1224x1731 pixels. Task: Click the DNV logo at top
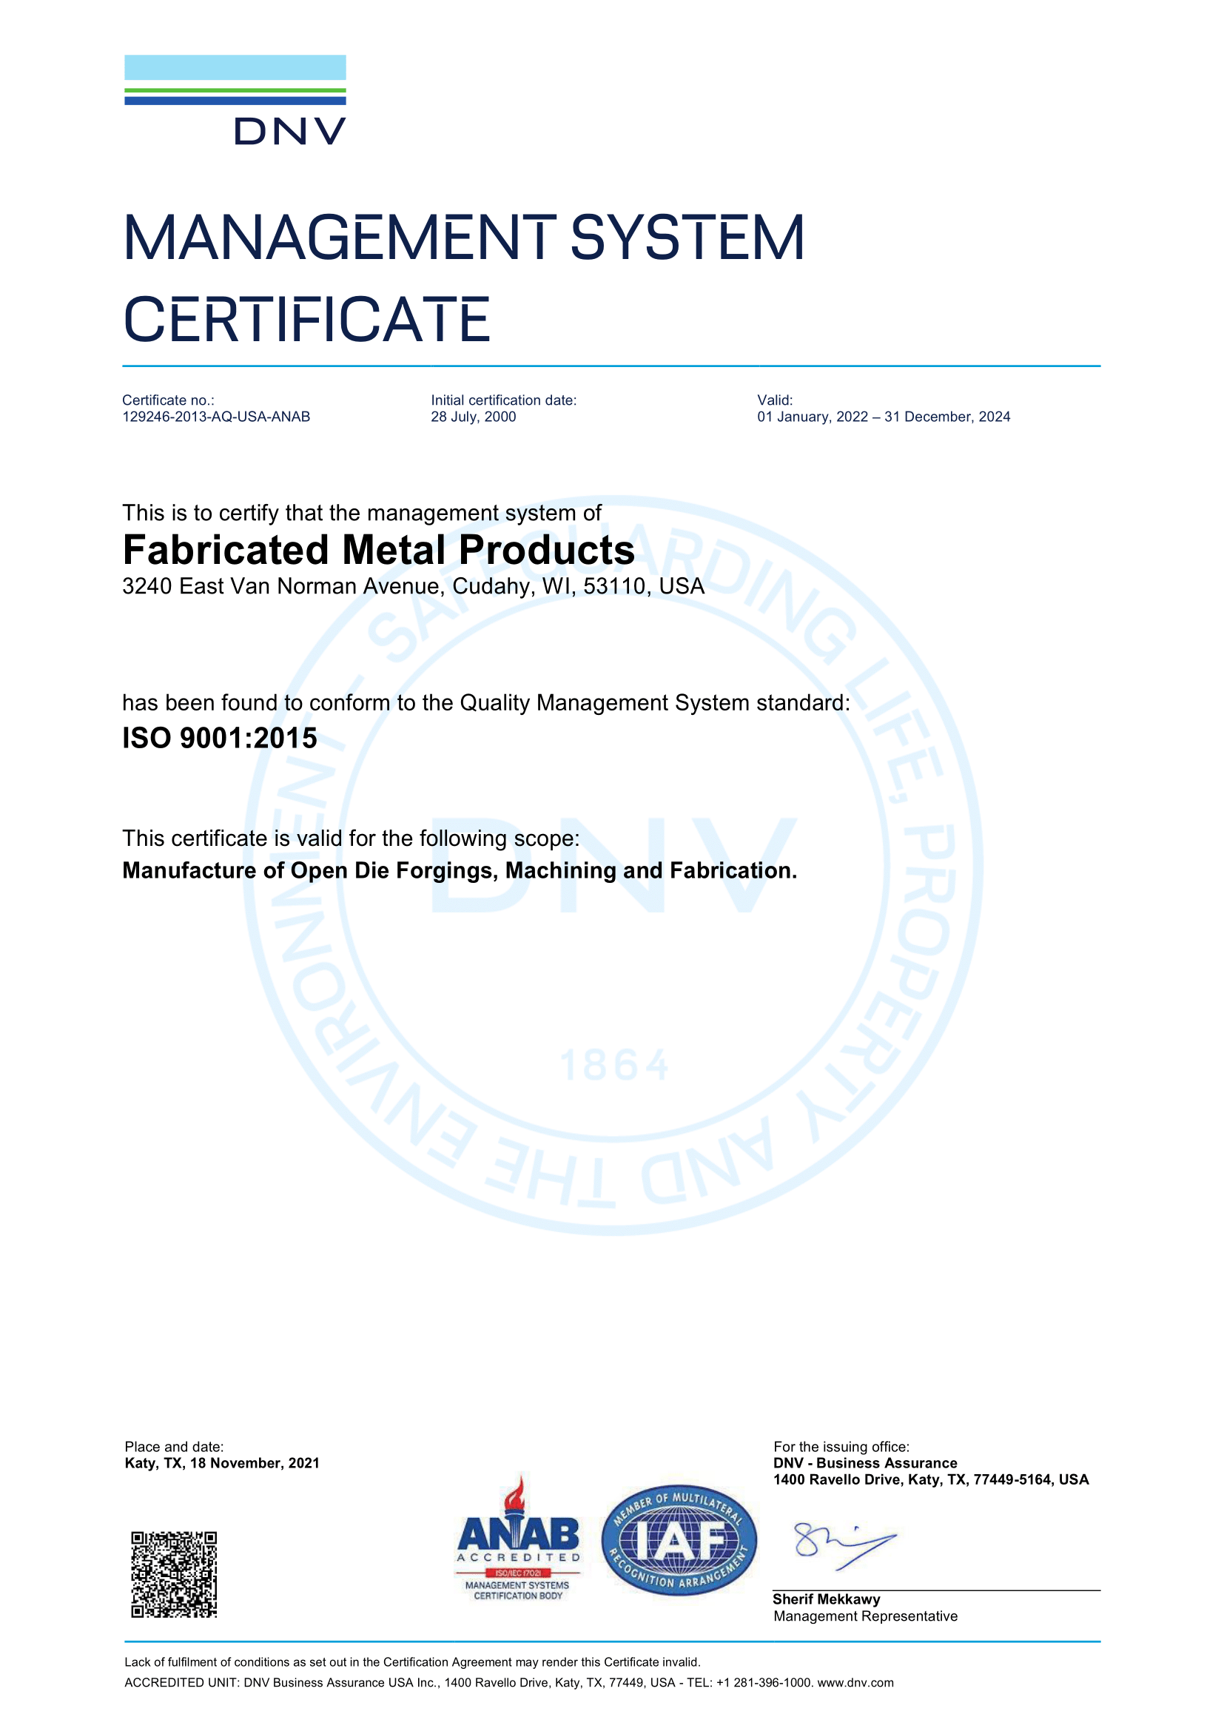235,99
